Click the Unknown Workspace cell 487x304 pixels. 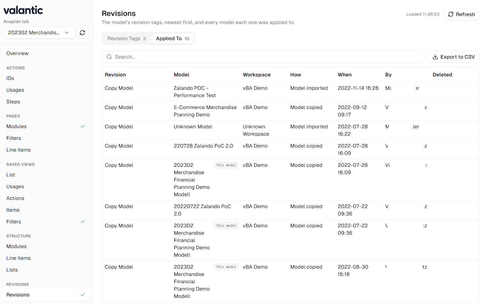256,130
